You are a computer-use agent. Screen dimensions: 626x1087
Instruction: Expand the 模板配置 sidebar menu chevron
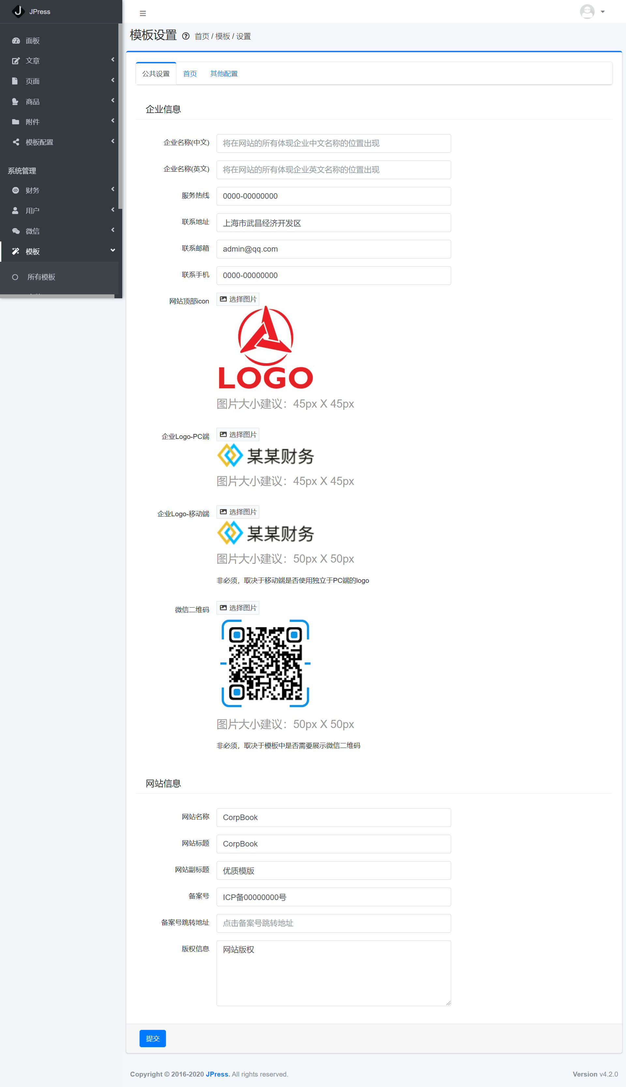coord(112,141)
